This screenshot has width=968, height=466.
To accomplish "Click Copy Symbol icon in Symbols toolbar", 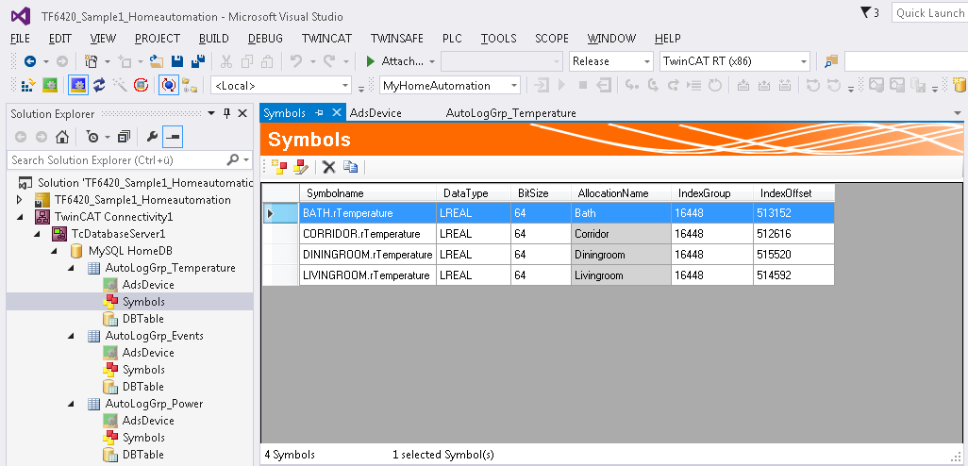I will tap(351, 166).
